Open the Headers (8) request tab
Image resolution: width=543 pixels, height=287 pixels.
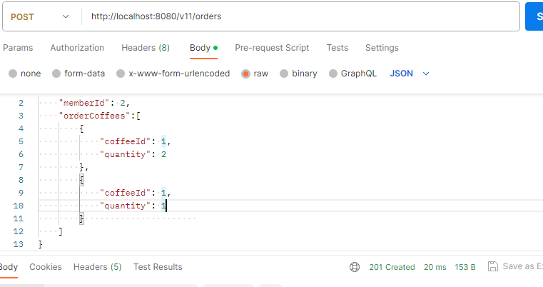point(146,48)
